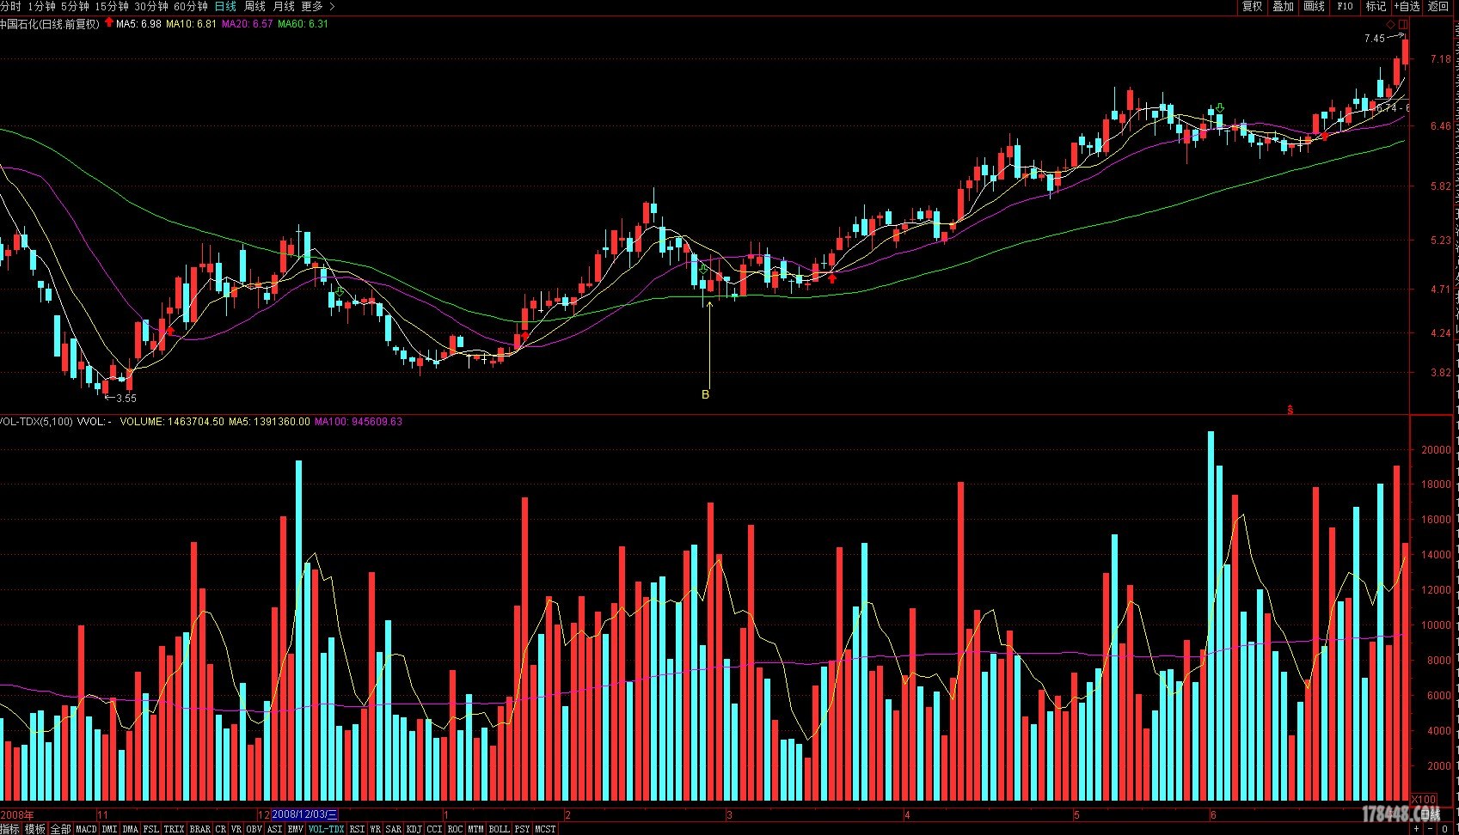Click the green down-arrow signal near June
The width and height of the screenshot is (1459, 835).
[1219, 107]
